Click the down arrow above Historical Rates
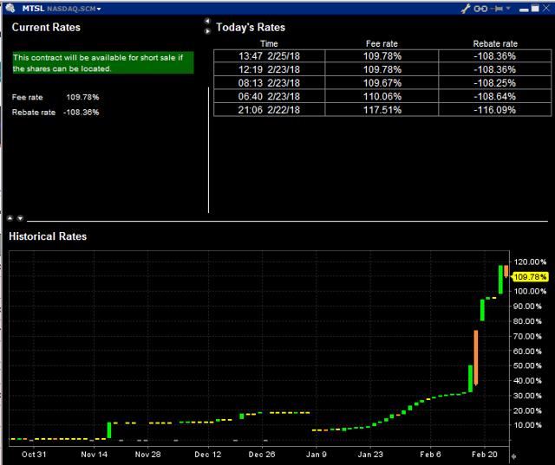 pyautogui.click(x=20, y=218)
